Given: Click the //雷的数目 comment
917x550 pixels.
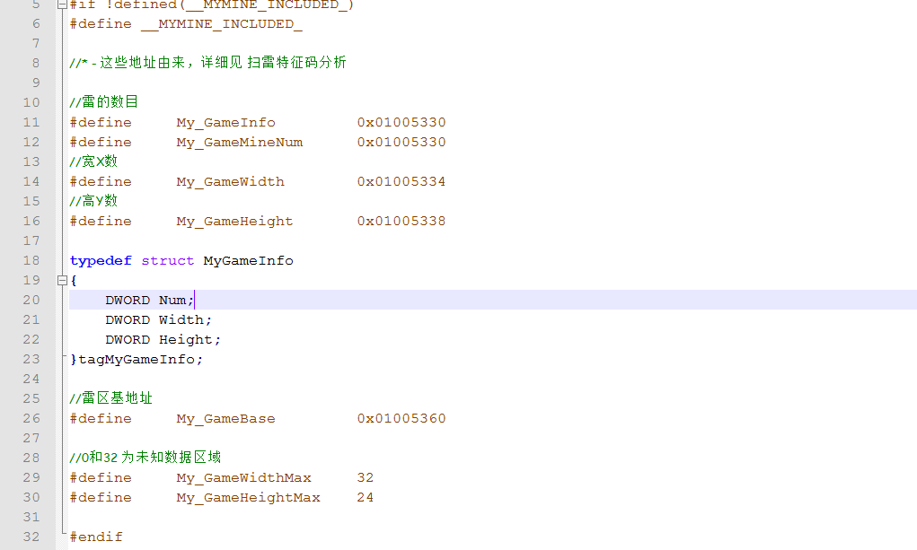Looking at the screenshot, I should pos(104,102).
